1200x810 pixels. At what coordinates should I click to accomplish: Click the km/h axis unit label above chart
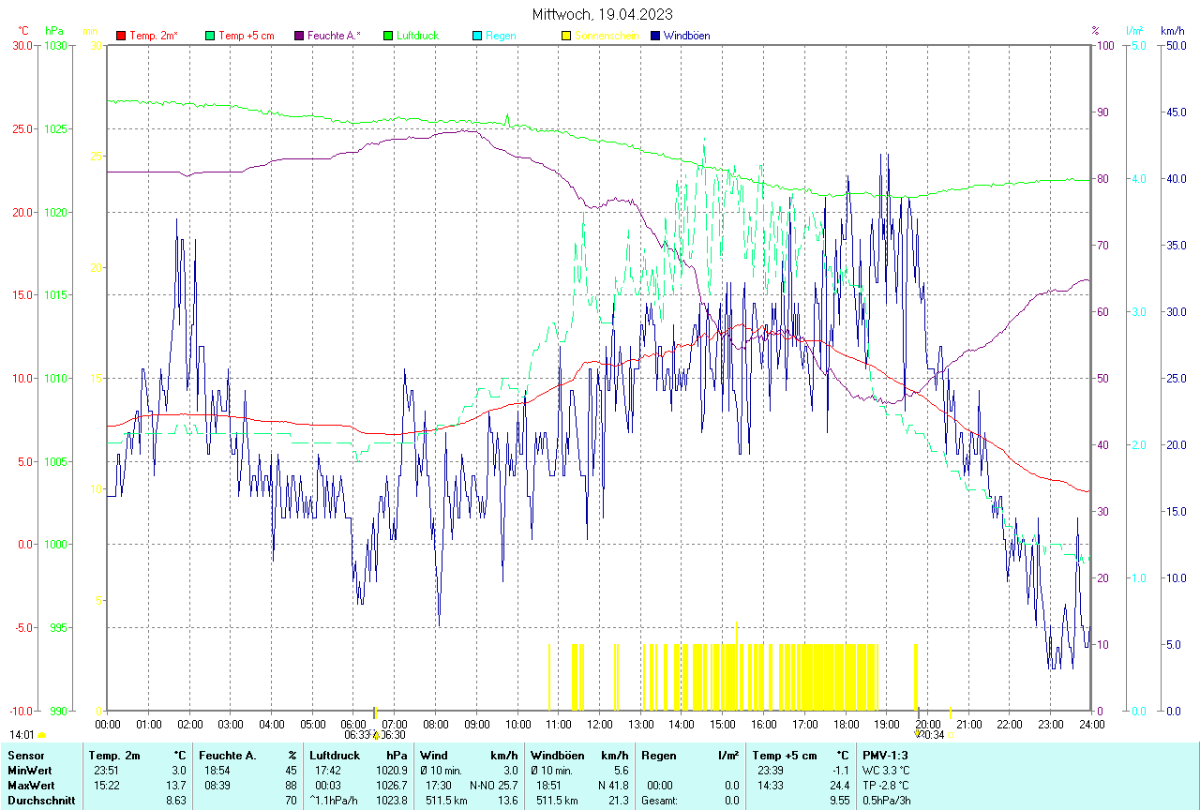pyautogui.click(x=1172, y=31)
